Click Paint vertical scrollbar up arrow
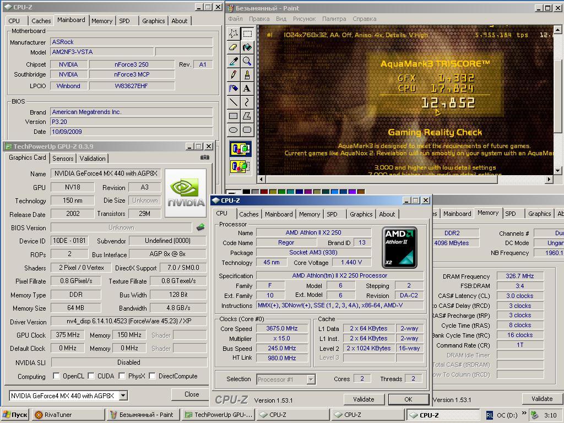Image resolution: width=564 pixels, height=423 pixels. (x=557, y=30)
